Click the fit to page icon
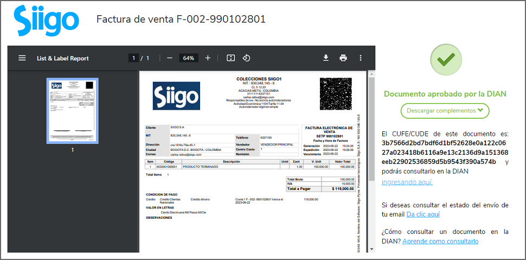The width and height of the screenshot is (526, 260). [230, 58]
